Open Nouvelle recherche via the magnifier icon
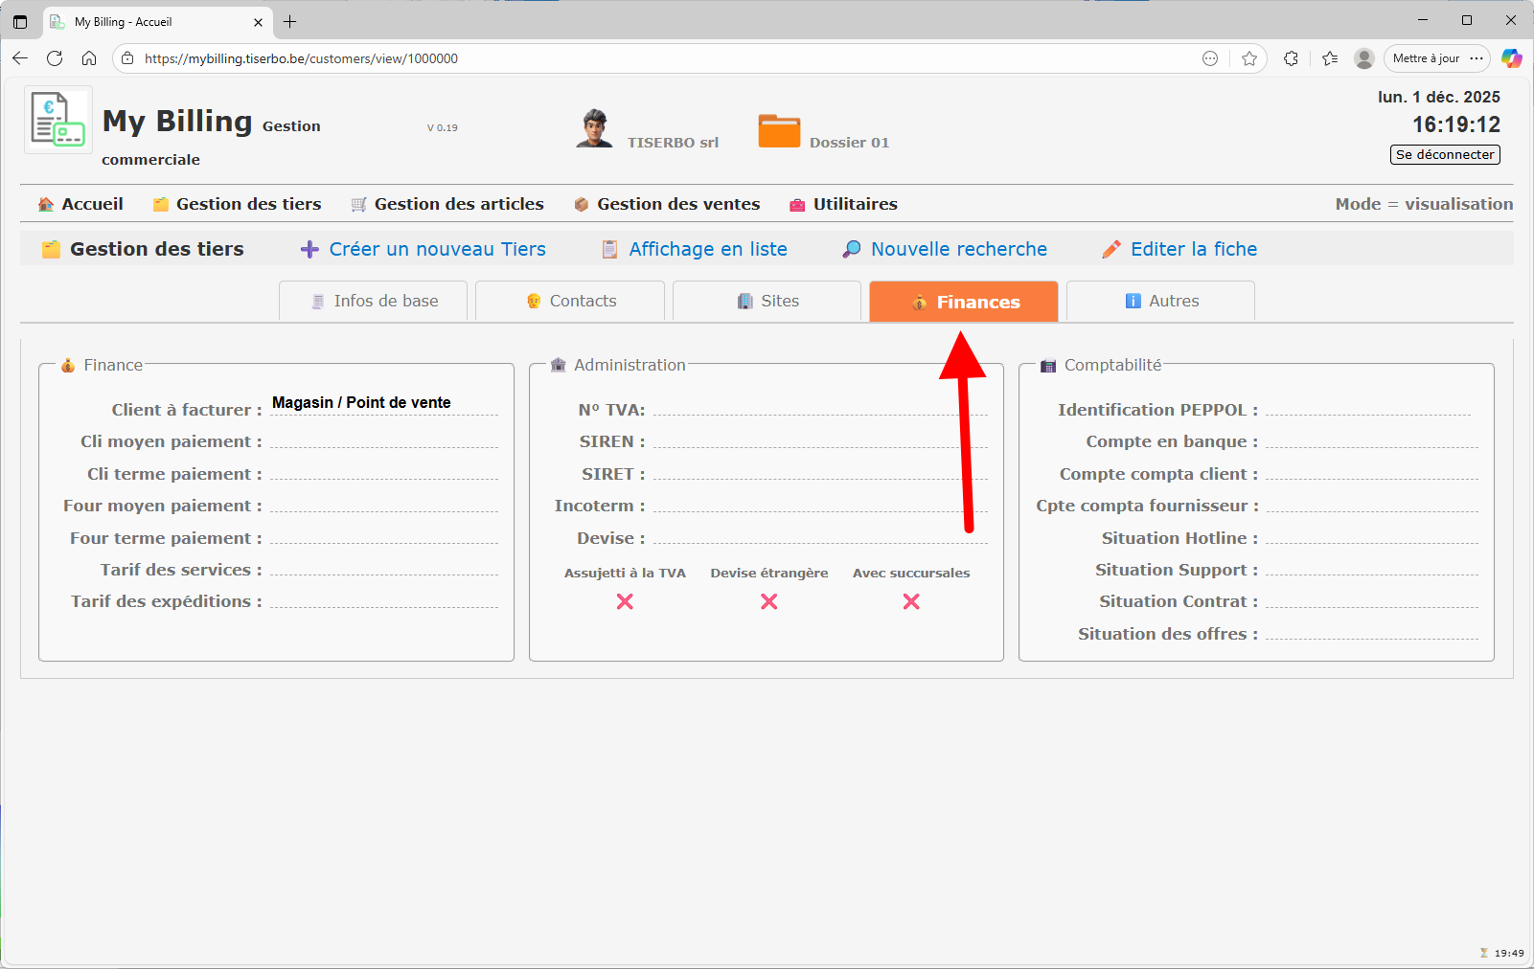Image resolution: width=1534 pixels, height=969 pixels. [850, 248]
